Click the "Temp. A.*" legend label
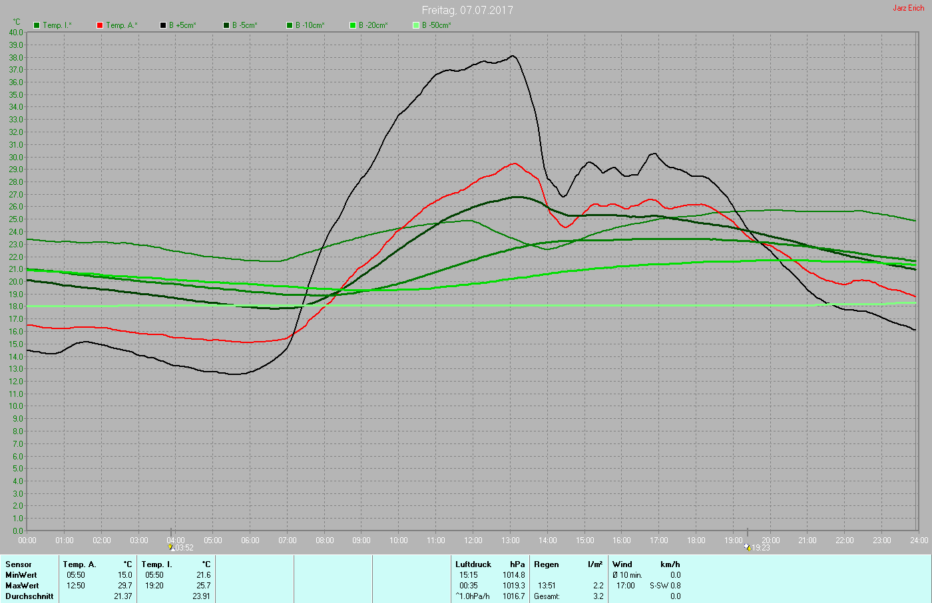The image size is (932, 603). [122, 25]
